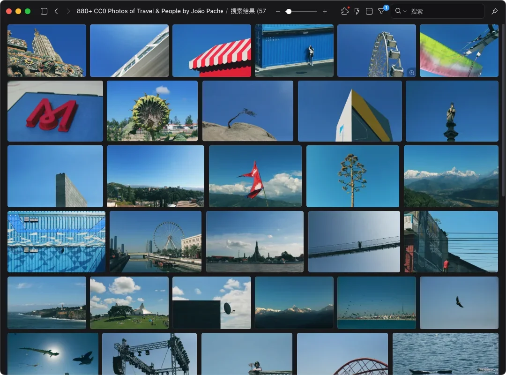This screenshot has height=375, width=506.
Task: Open the plugins puzzle-piece icon
Action: coord(345,11)
